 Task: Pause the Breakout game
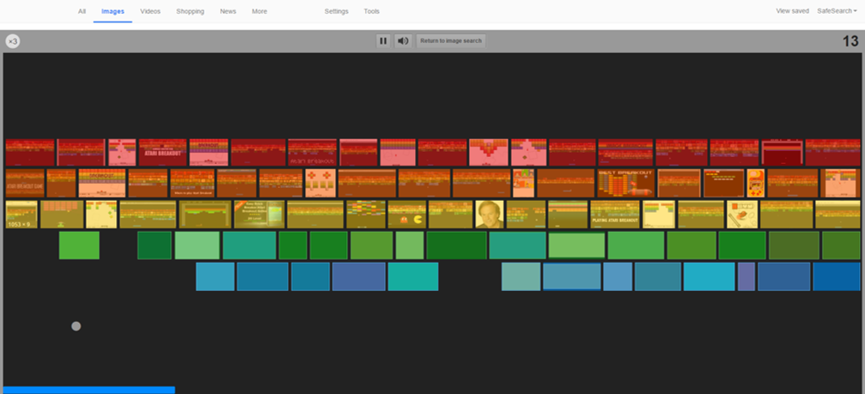point(383,41)
